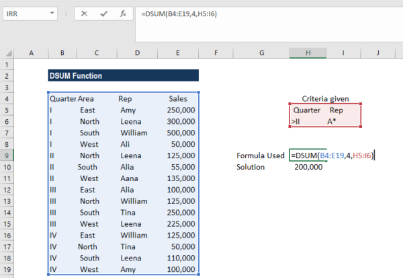403x278 pixels.
Task: Click the rep name Amy in row 5
Action: click(x=128, y=110)
